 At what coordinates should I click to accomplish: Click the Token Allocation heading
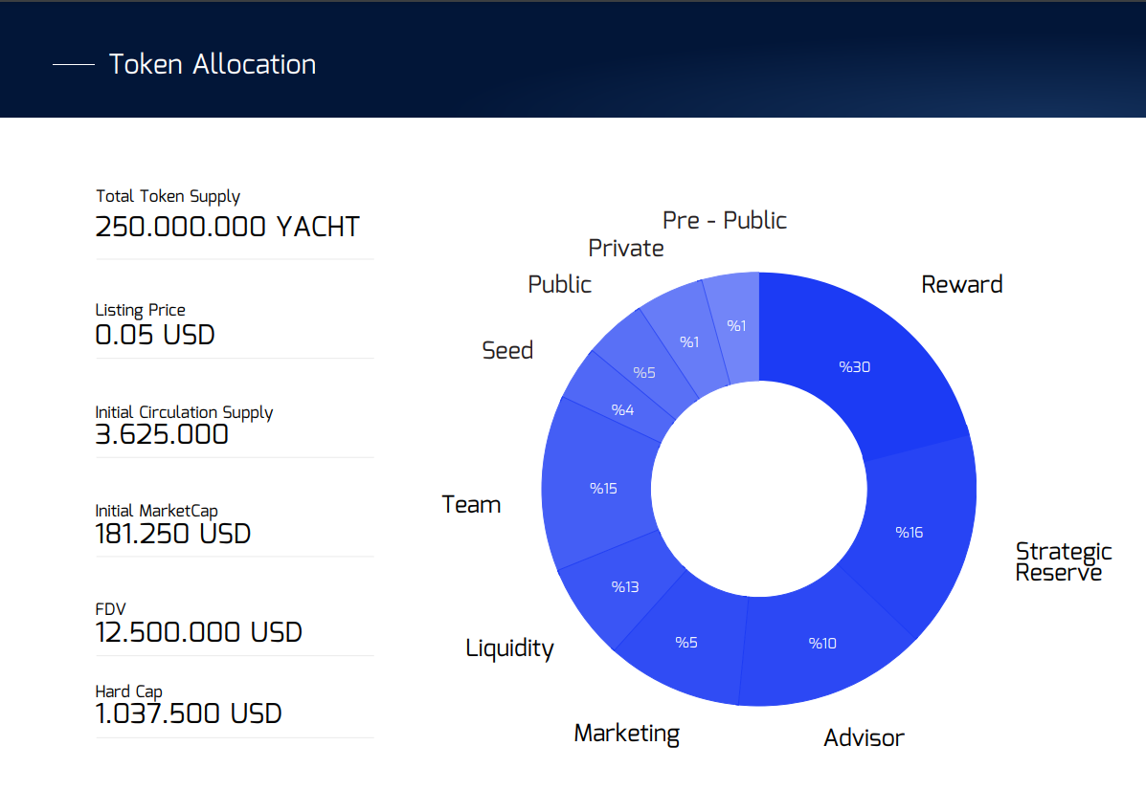(x=212, y=64)
